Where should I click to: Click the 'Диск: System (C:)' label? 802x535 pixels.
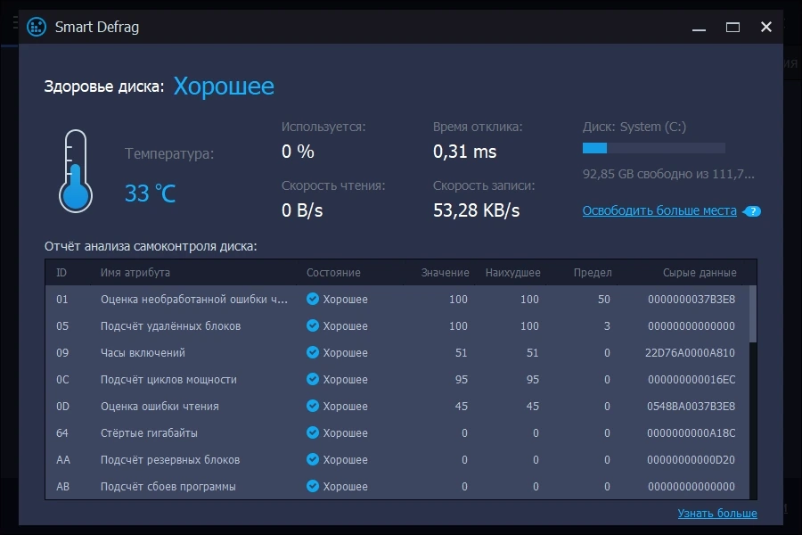634,127
